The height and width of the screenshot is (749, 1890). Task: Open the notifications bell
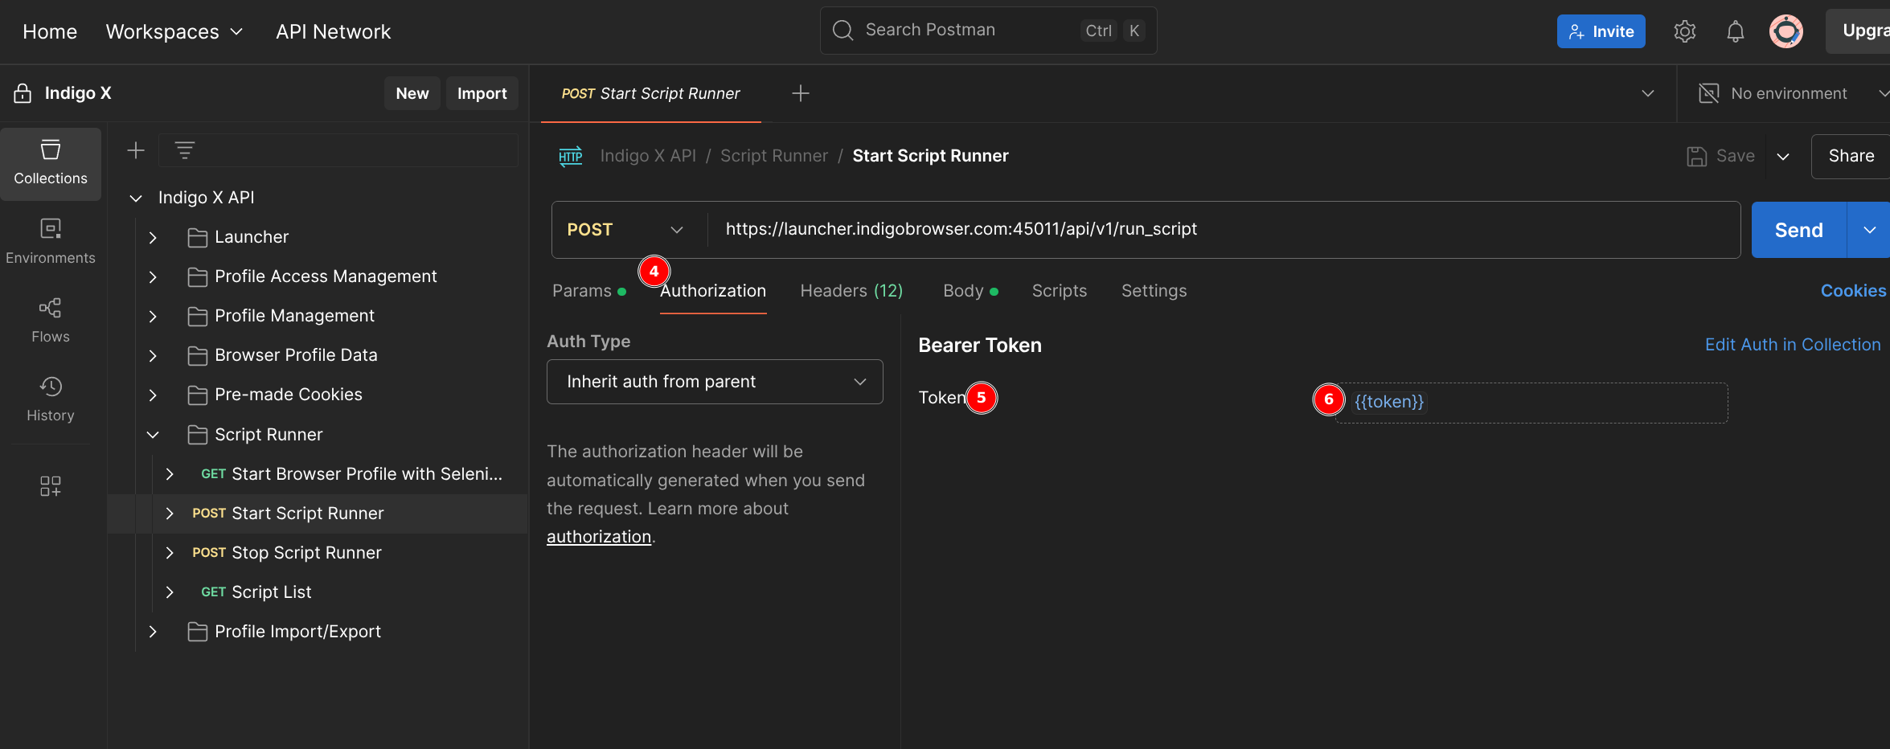1736,31
